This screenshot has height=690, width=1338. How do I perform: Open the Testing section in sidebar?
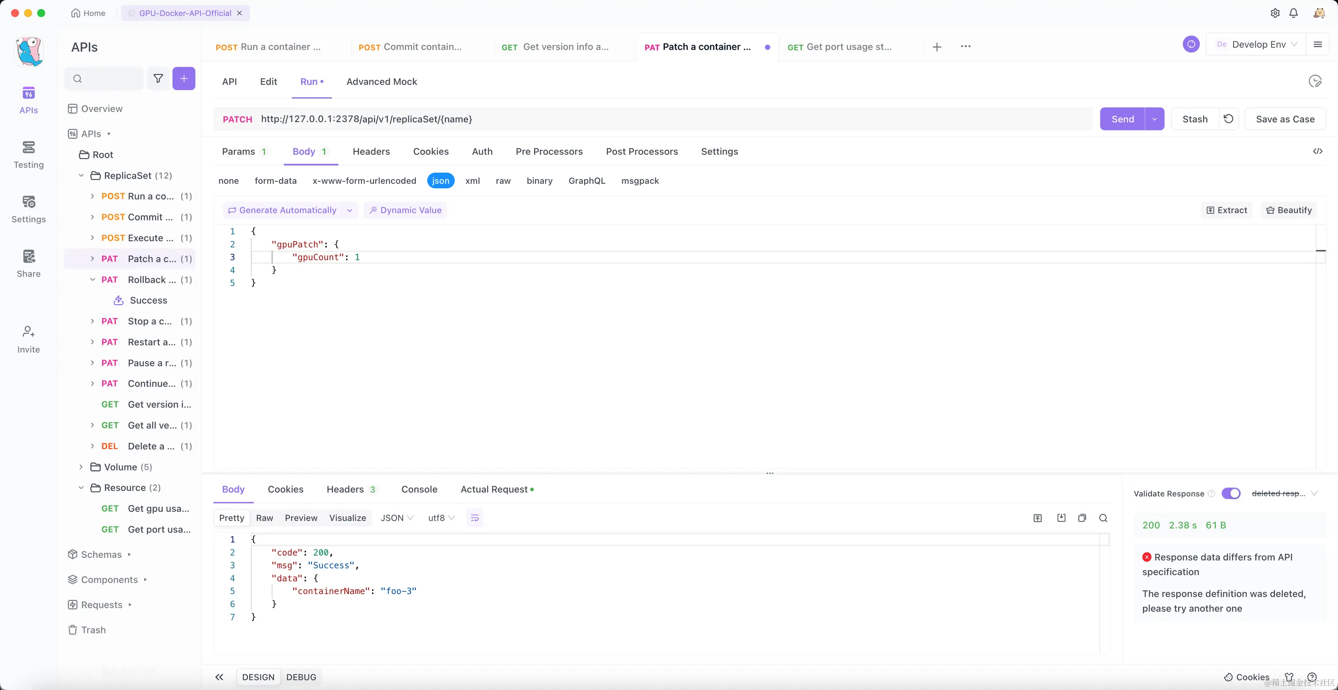point(29,155)
